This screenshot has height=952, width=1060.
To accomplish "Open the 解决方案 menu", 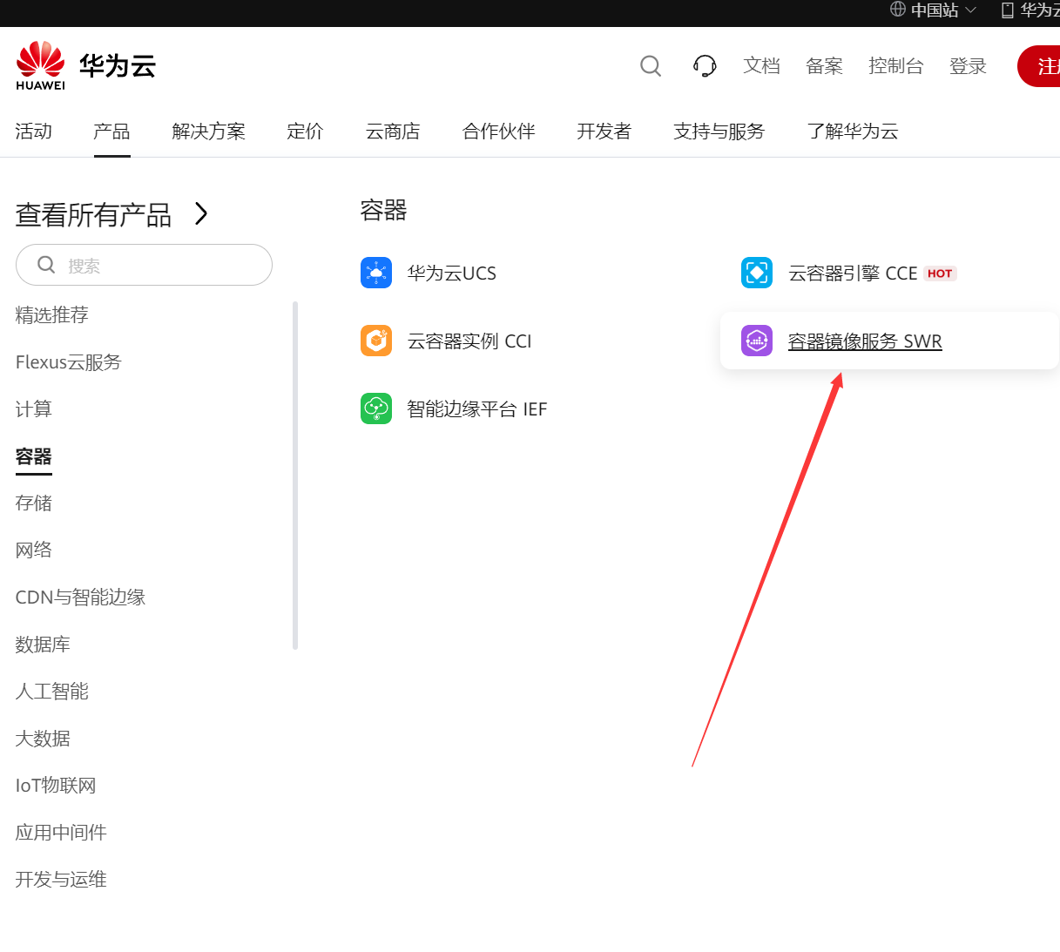I will [x=209, y=132].
